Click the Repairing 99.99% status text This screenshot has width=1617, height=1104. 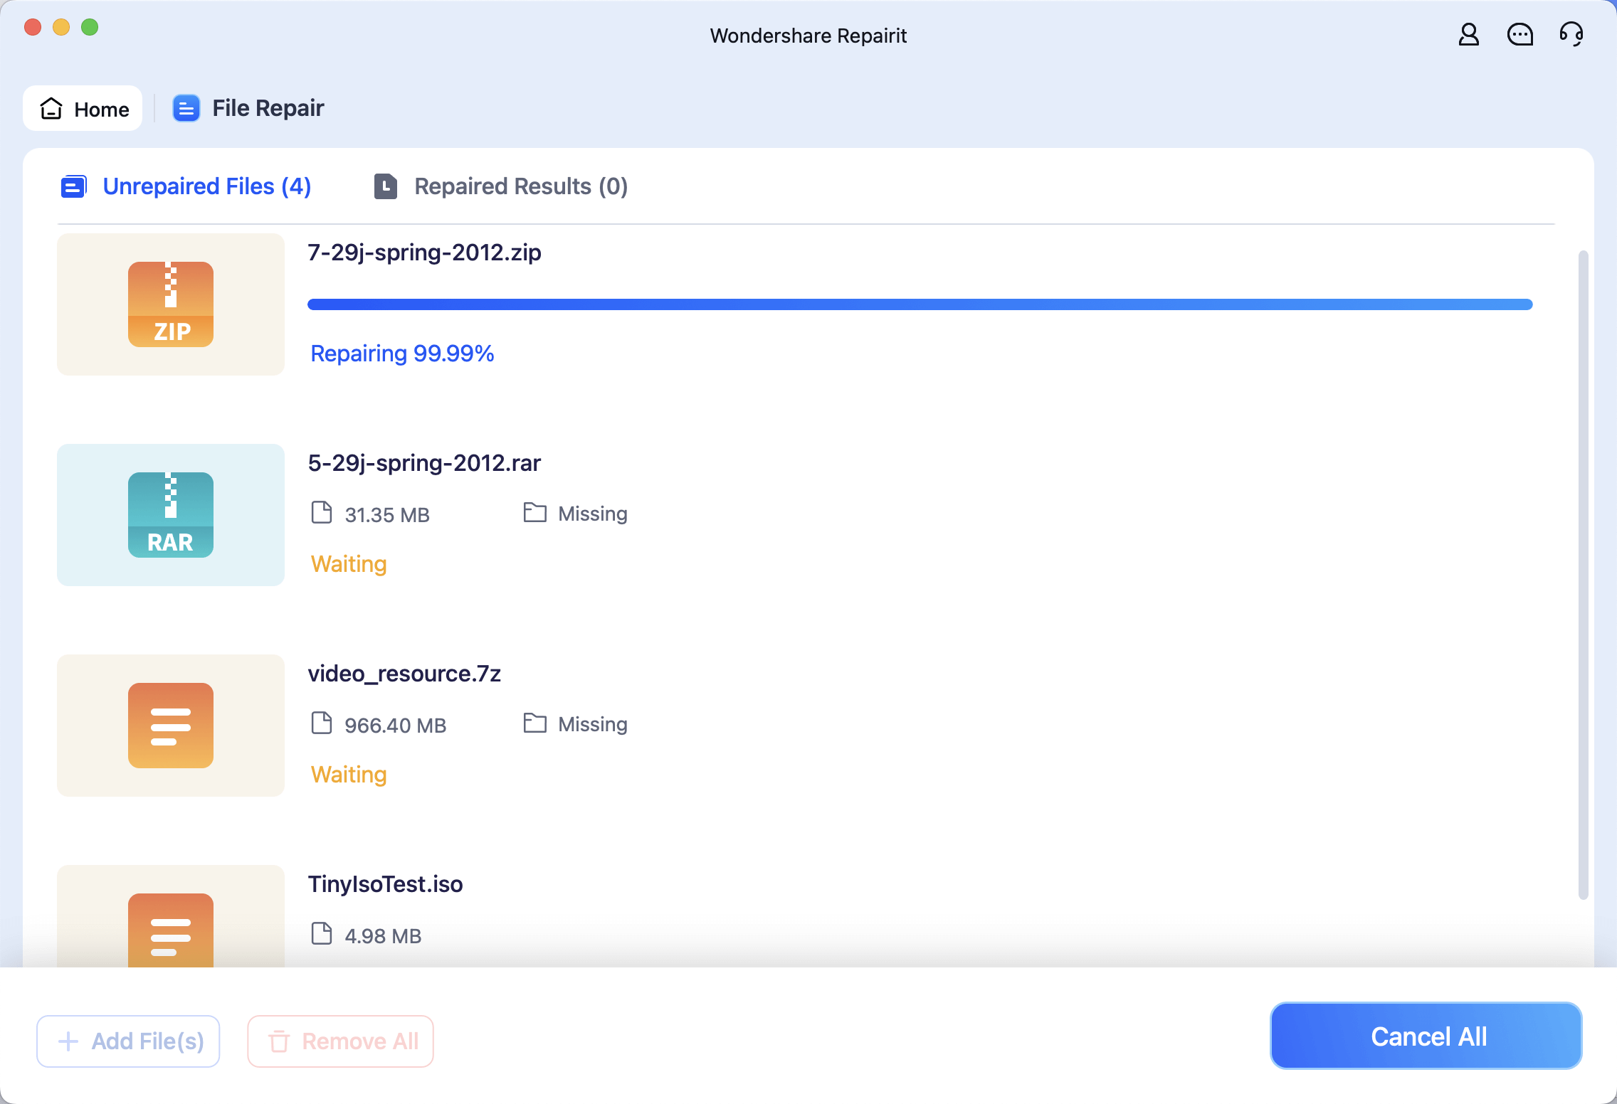[402, 354]
